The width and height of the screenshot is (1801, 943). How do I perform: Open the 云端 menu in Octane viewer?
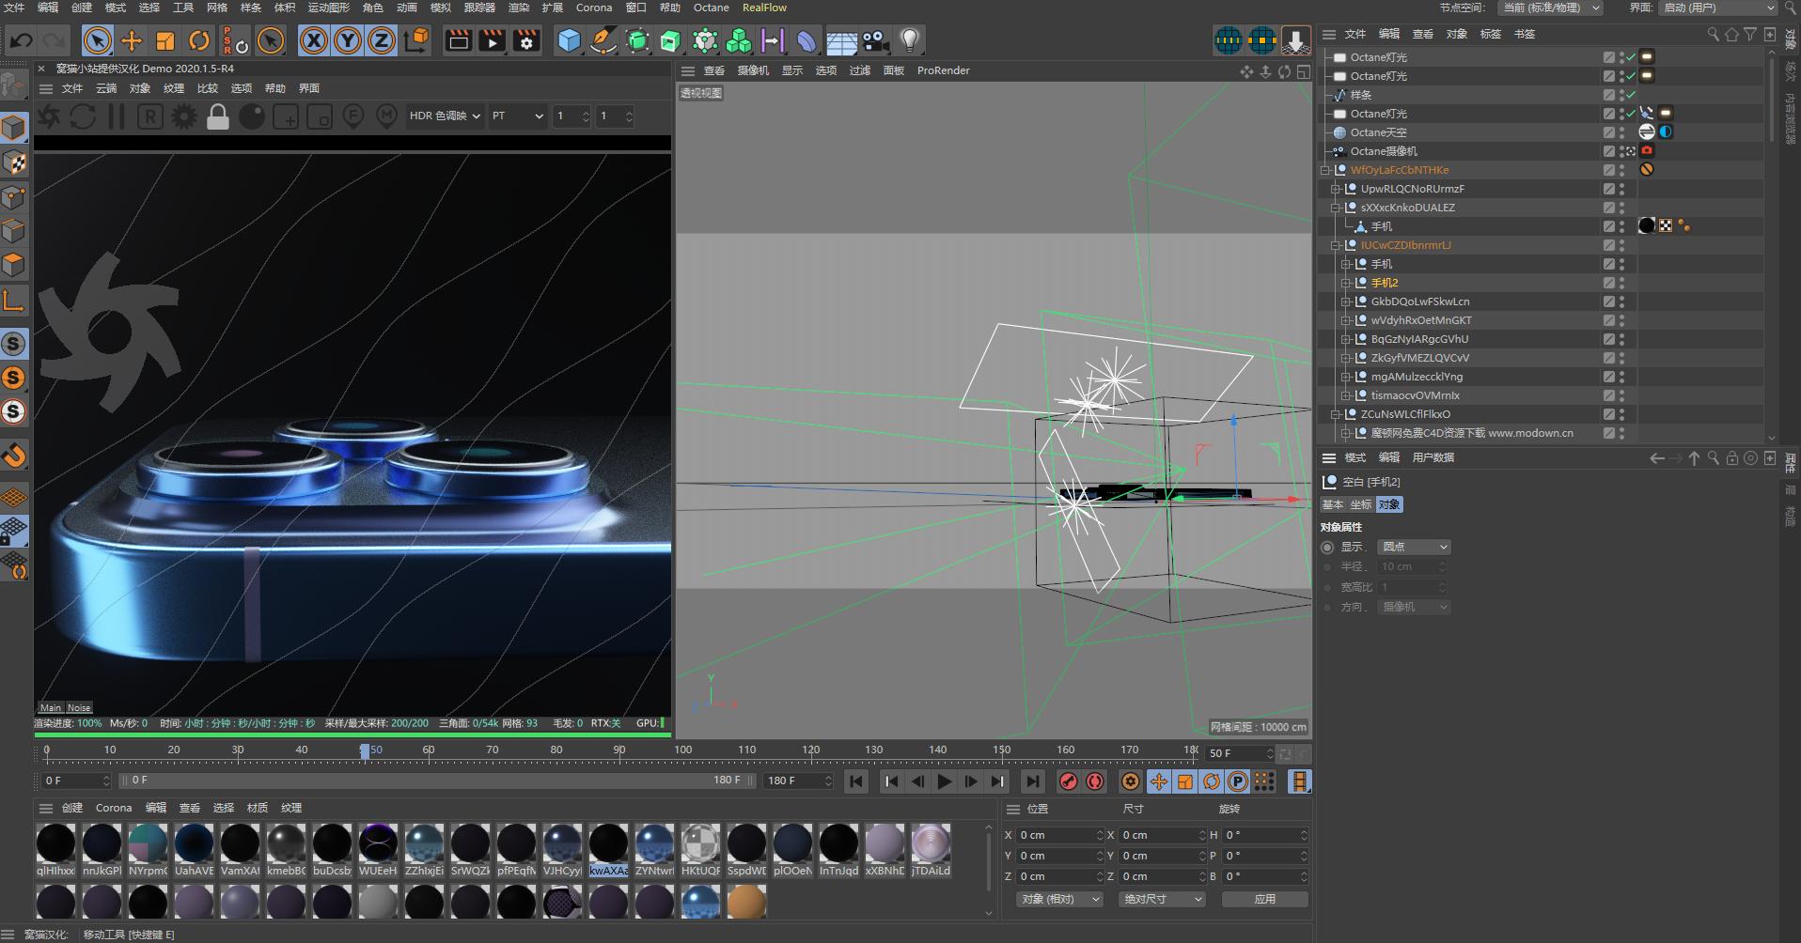[106, 88]
